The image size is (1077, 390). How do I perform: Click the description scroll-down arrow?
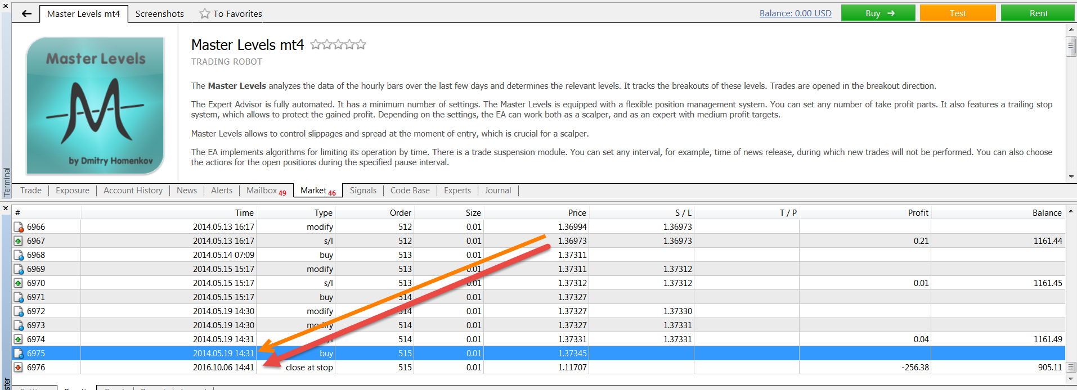pyautogui.click(x=1071, y=176)
